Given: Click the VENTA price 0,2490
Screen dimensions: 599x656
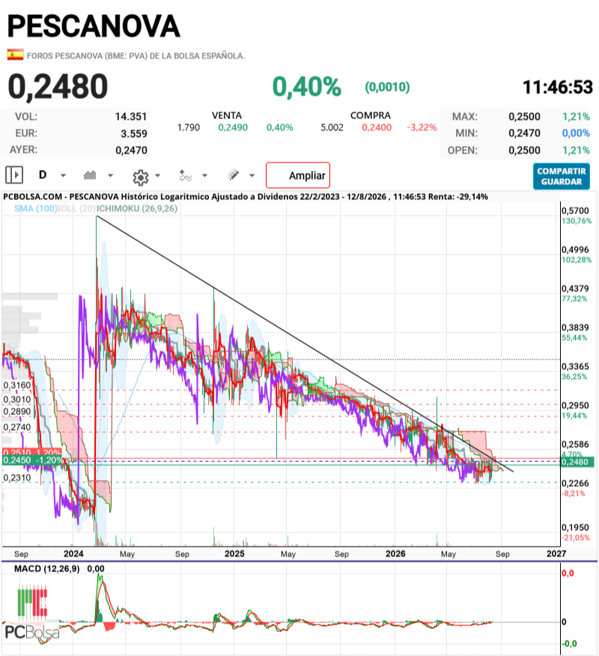Looking at the screenshot, I should [x=233, y=127].
